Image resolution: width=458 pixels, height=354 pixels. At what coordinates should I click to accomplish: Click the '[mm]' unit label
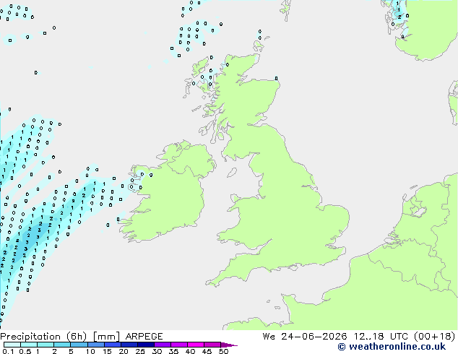click(106, 337)
